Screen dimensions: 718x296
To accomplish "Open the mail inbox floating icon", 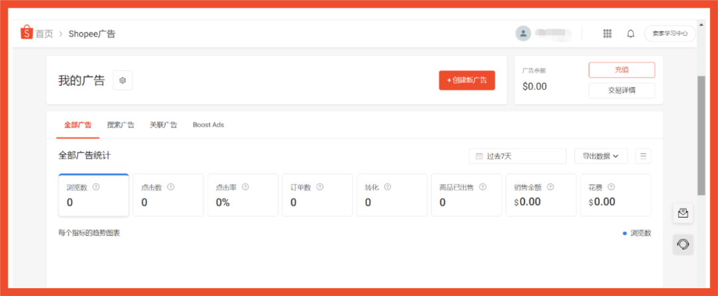I will pos(683,213).
